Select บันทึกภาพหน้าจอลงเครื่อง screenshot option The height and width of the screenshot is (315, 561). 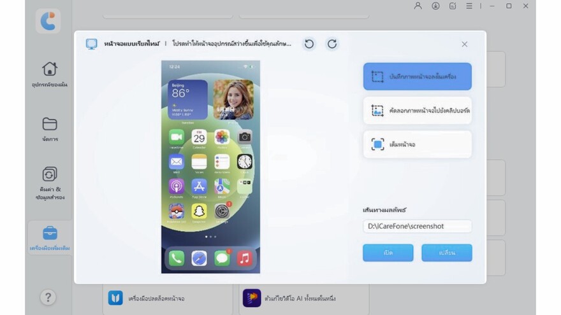tap(417, 76)
